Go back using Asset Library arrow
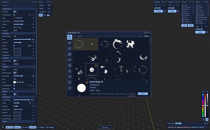The height and width of the screenshot is (130, 210). coord(74,36)
